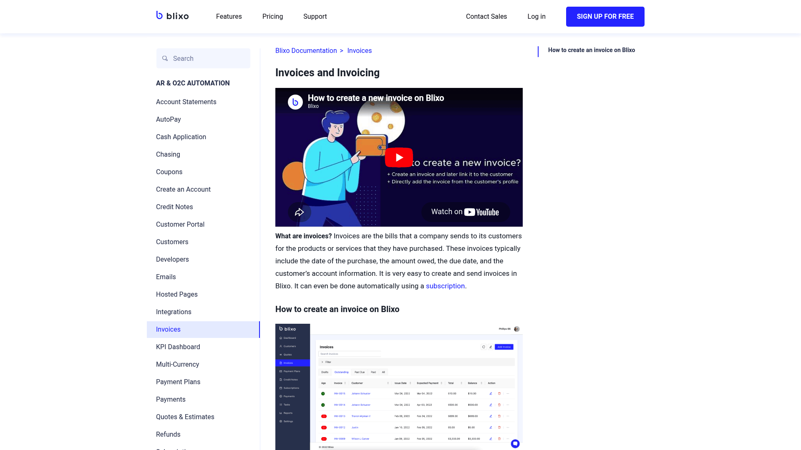Viewport: 801px width, 450px height.
Task: Open 'Pricing' in the top navigation
Action: coord(272,17)
